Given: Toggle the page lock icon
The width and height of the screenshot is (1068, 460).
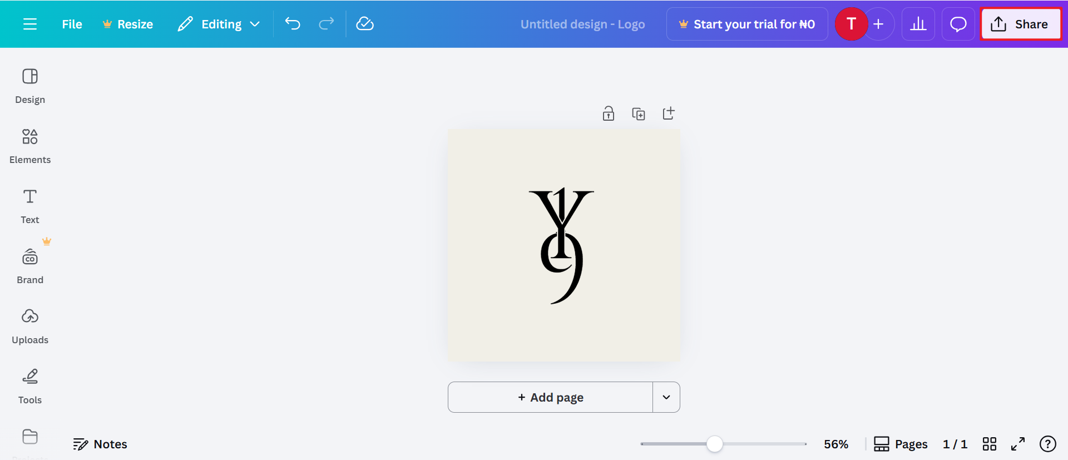Looking at the screenshot, I should 609,113.
